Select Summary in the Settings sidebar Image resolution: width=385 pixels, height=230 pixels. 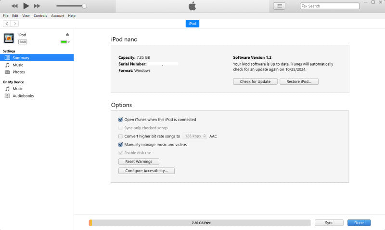[37, 57]
